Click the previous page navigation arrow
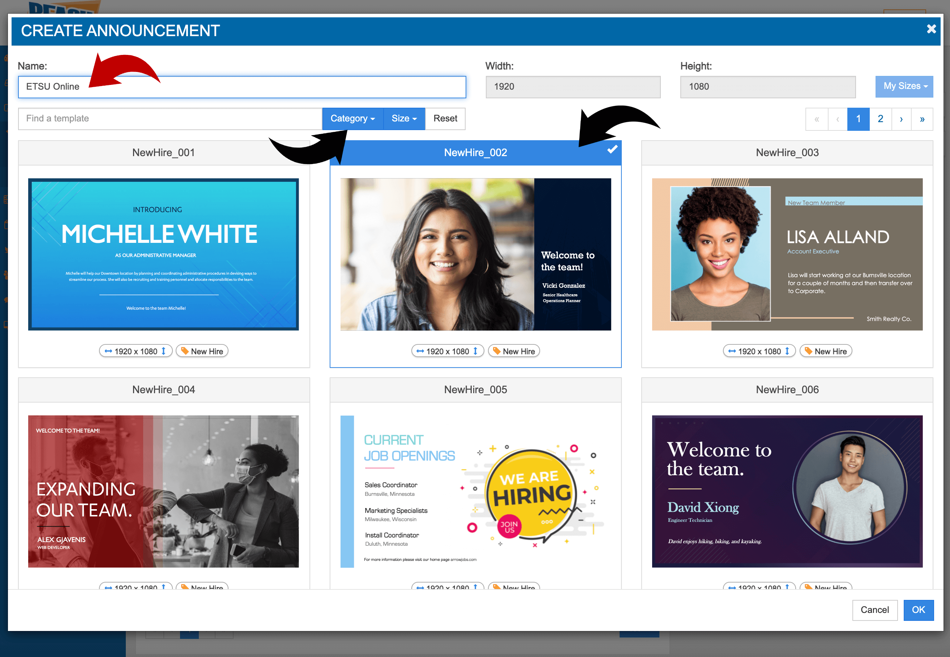 [837, 119]
